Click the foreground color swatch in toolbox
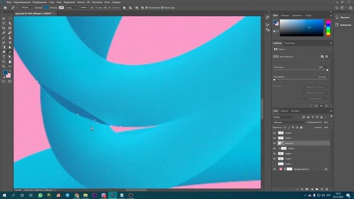354x199 pixels. (x=5, y=72)
